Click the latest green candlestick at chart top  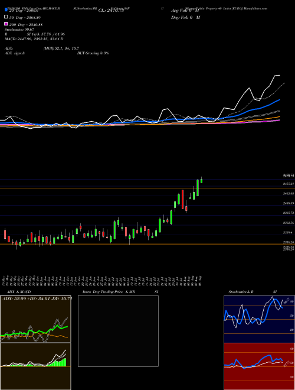(x=201, y=181)
